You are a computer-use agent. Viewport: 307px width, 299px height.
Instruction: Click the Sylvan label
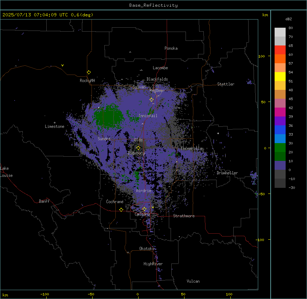pos(139,87)
